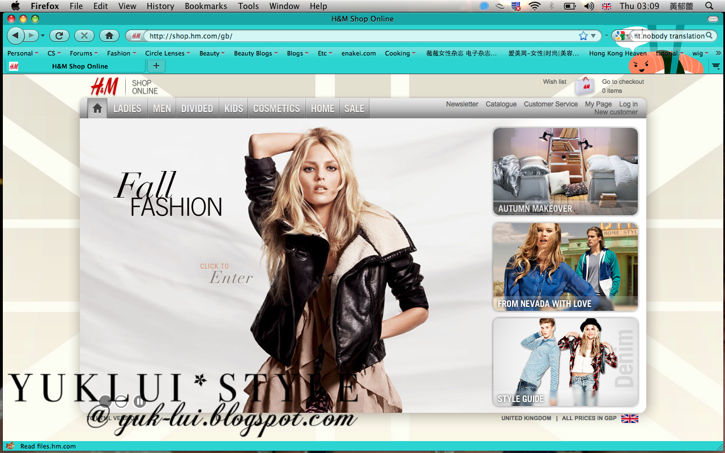The height and width of the screenshot is (453, 725).
Task: Click the status bar fox icon
Action: (10, 446)
